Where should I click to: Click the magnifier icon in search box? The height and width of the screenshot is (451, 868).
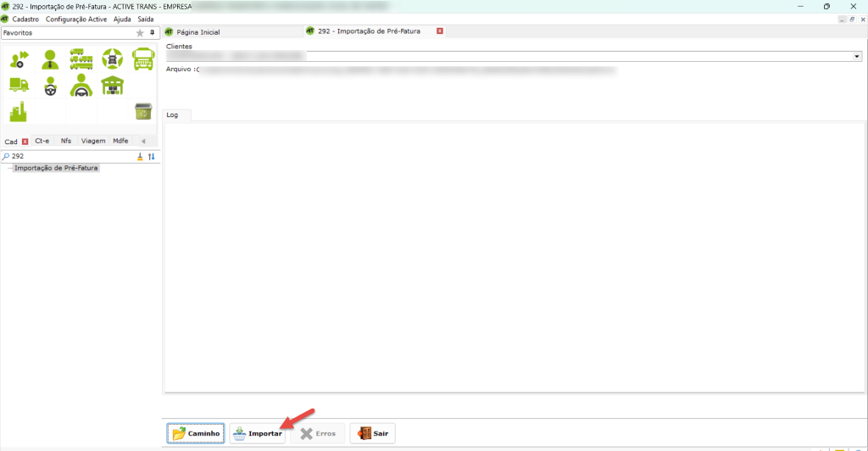coord(6,157)
